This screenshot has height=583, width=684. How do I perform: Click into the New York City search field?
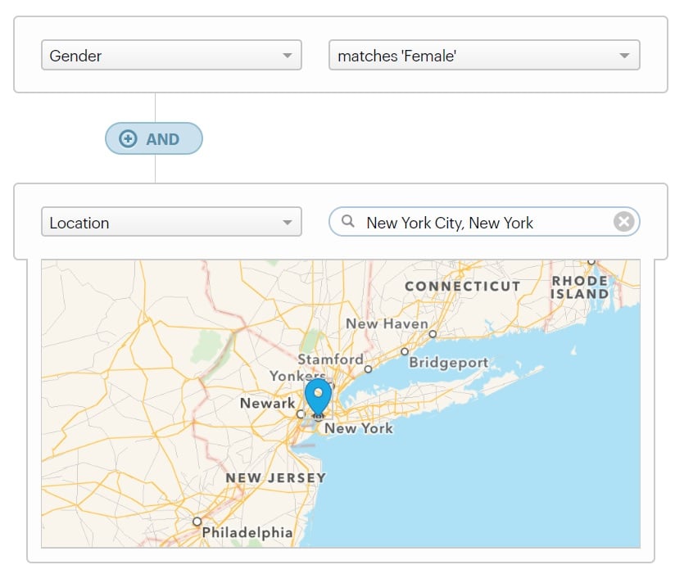click(x=483, y=223)
